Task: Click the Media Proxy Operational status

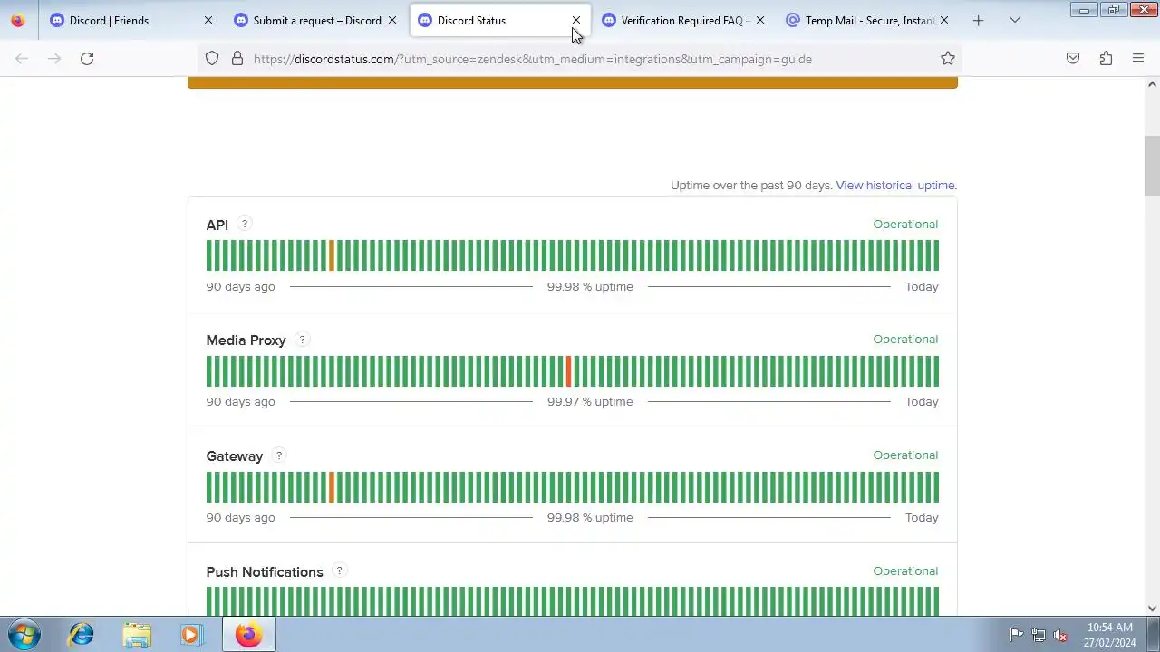Action: coord(905,339)
